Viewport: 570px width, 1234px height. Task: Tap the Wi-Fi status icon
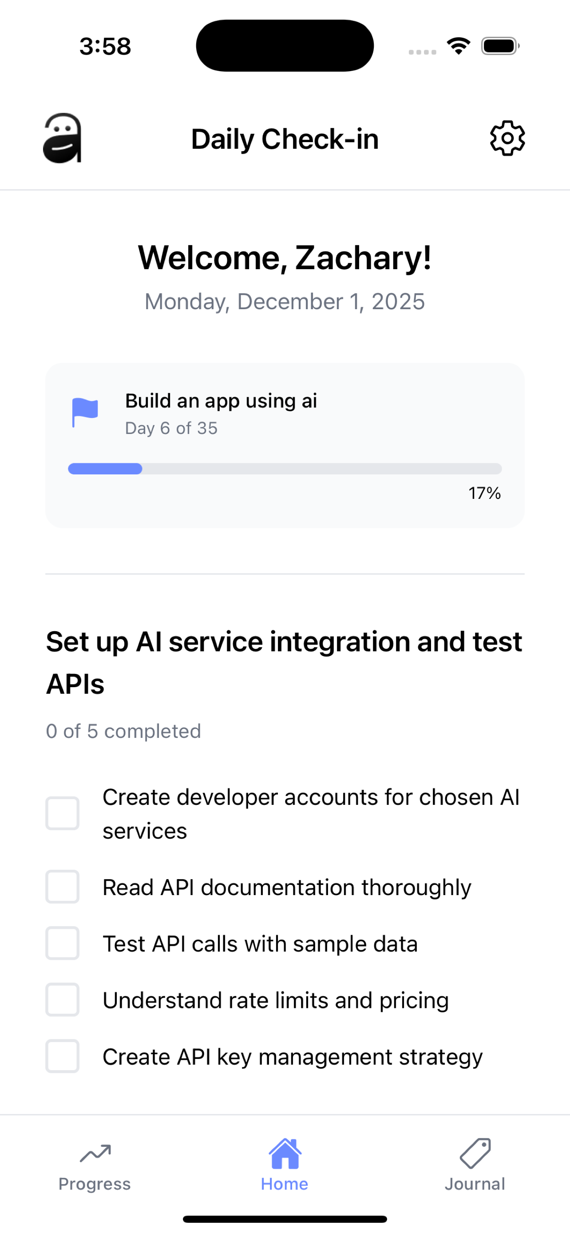tap(459, 46)
